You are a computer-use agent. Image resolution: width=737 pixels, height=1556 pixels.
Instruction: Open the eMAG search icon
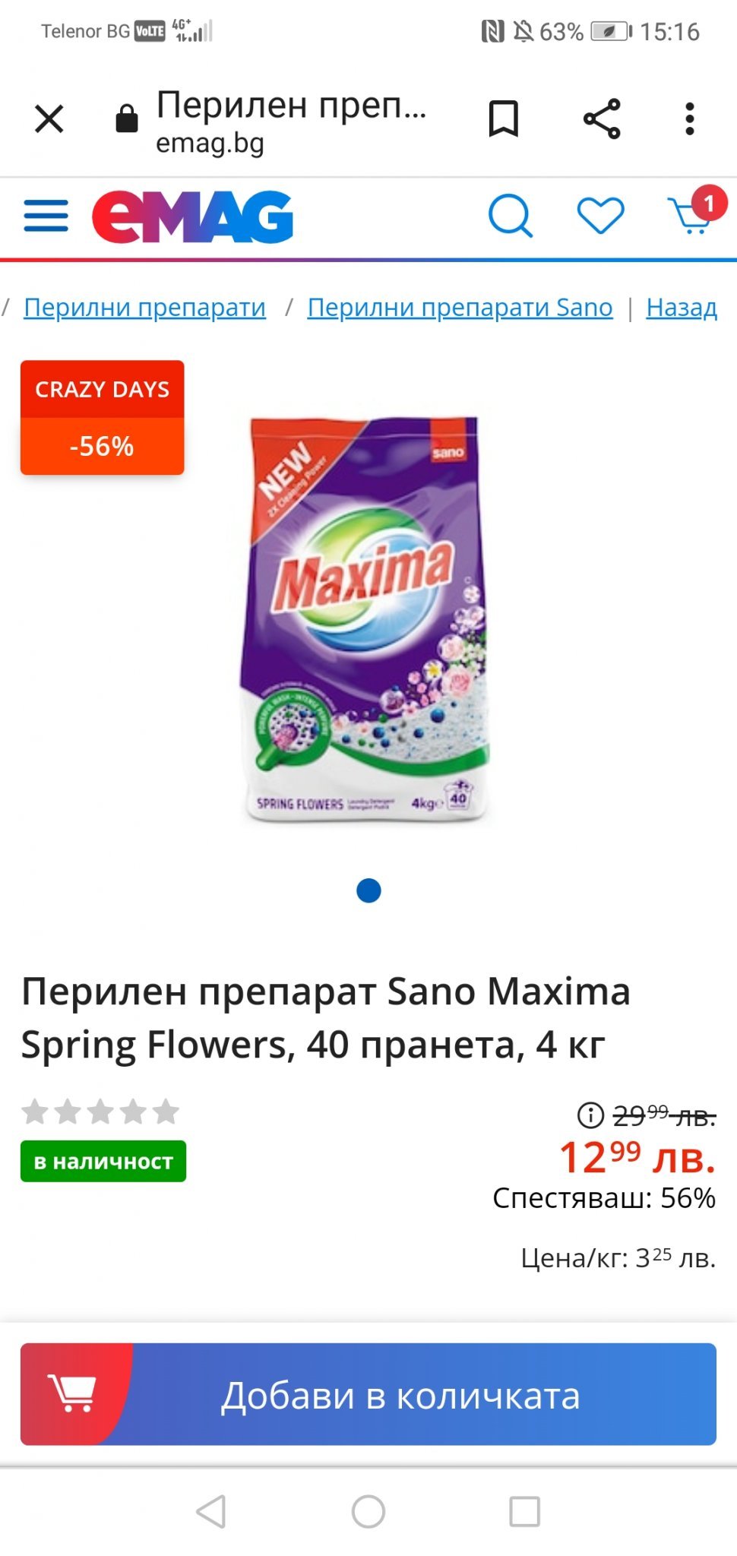pyautogui.click(x=510, y=217)
